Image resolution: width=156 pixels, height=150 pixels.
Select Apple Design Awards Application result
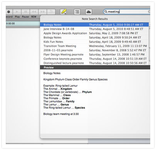click(x=94, y=33)
